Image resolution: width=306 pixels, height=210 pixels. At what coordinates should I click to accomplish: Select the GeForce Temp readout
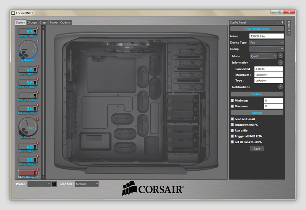coord(28,109)
